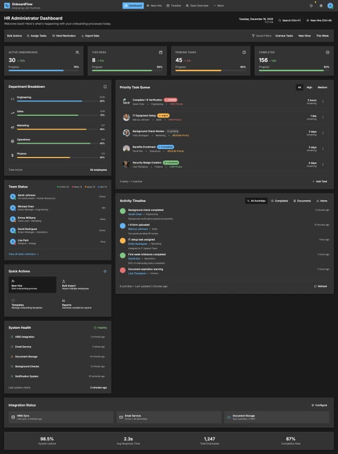The height and width of the screenshot is (454, 338).
Task: Select the High priority filter
Action: coord(309,87)
